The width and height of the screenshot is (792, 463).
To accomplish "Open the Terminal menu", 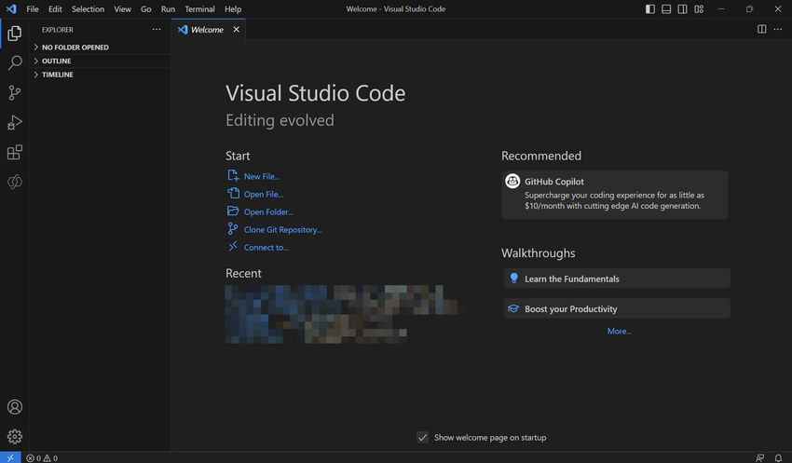I will 199,9.
